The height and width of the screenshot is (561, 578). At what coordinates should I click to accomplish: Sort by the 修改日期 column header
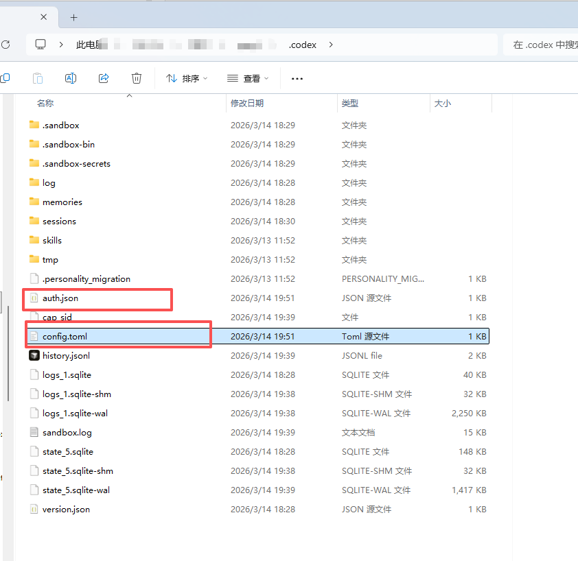click(247, 103)
